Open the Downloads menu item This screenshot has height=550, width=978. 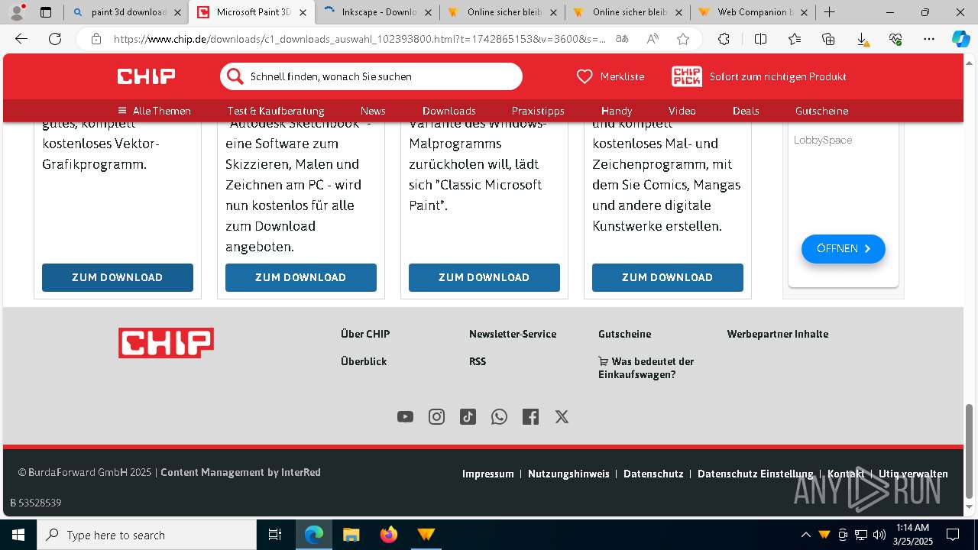click(449, 111)
